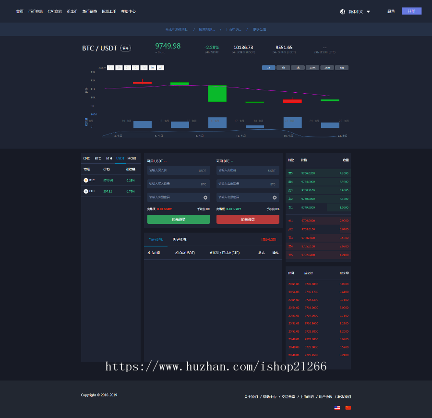The width and height of the screenshot is (432, 418).
Task: Click sell order with amount 1.0900
Action: click(318, 208)
